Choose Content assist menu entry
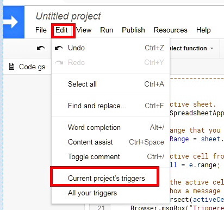This screenshot has height=210, width=224. (x=111, y=142)
